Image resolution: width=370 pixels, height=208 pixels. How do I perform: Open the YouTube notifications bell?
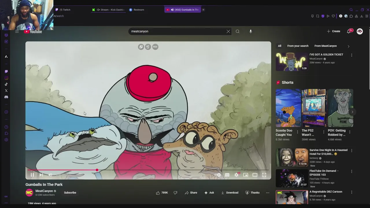coord(349,31)
